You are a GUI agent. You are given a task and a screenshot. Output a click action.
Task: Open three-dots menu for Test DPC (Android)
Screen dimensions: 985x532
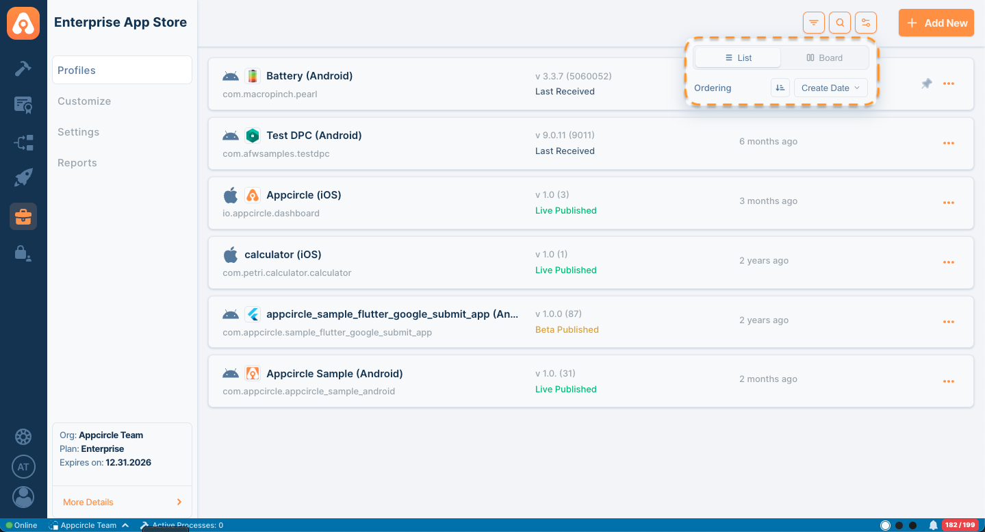point(949,143)
